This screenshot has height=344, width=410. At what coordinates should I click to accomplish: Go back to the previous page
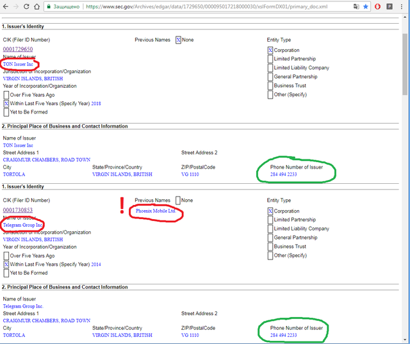pyautogui.click(x=6, y=6)
